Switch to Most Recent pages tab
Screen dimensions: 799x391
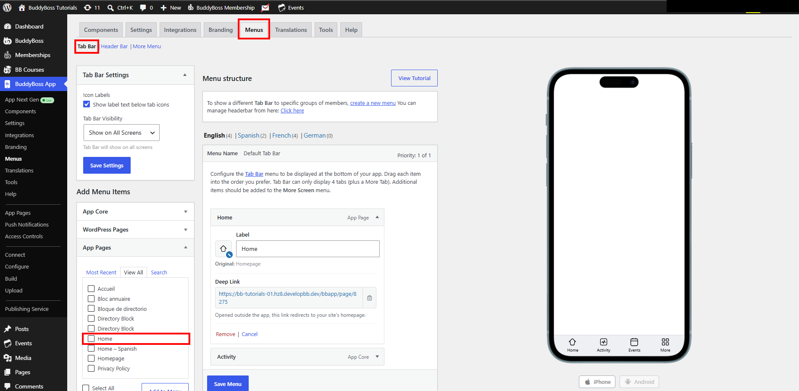pos(101,272)
